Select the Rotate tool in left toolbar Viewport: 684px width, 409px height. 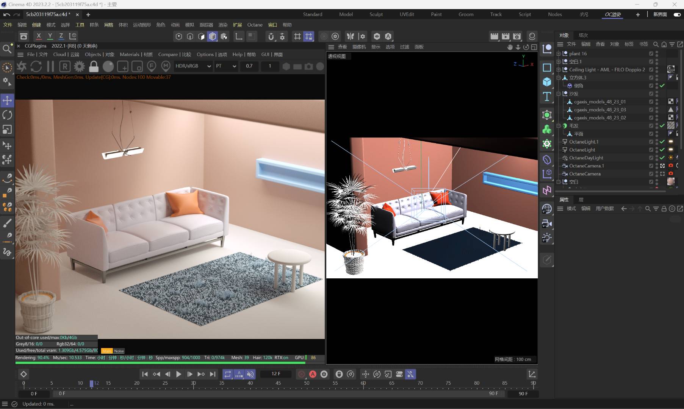pos(7,115)
